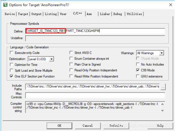Click the Keil icon in title bar
The height and width of the screenshot is (131, 175).
coord(5,5)
